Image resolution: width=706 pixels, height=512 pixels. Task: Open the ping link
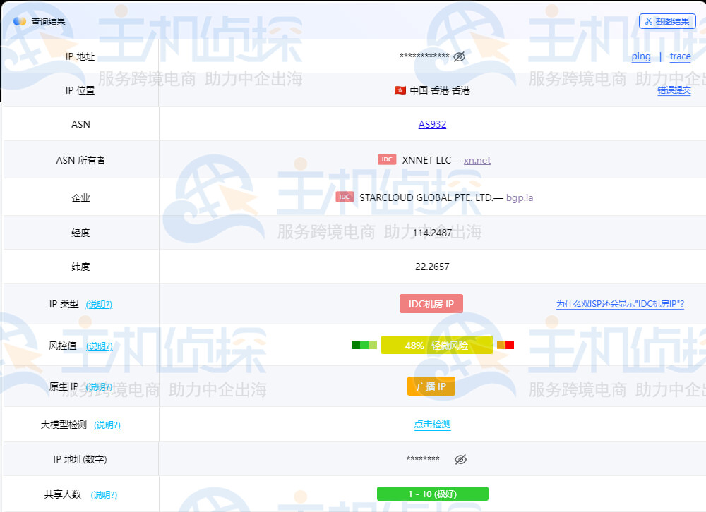(x=640, y=56)
